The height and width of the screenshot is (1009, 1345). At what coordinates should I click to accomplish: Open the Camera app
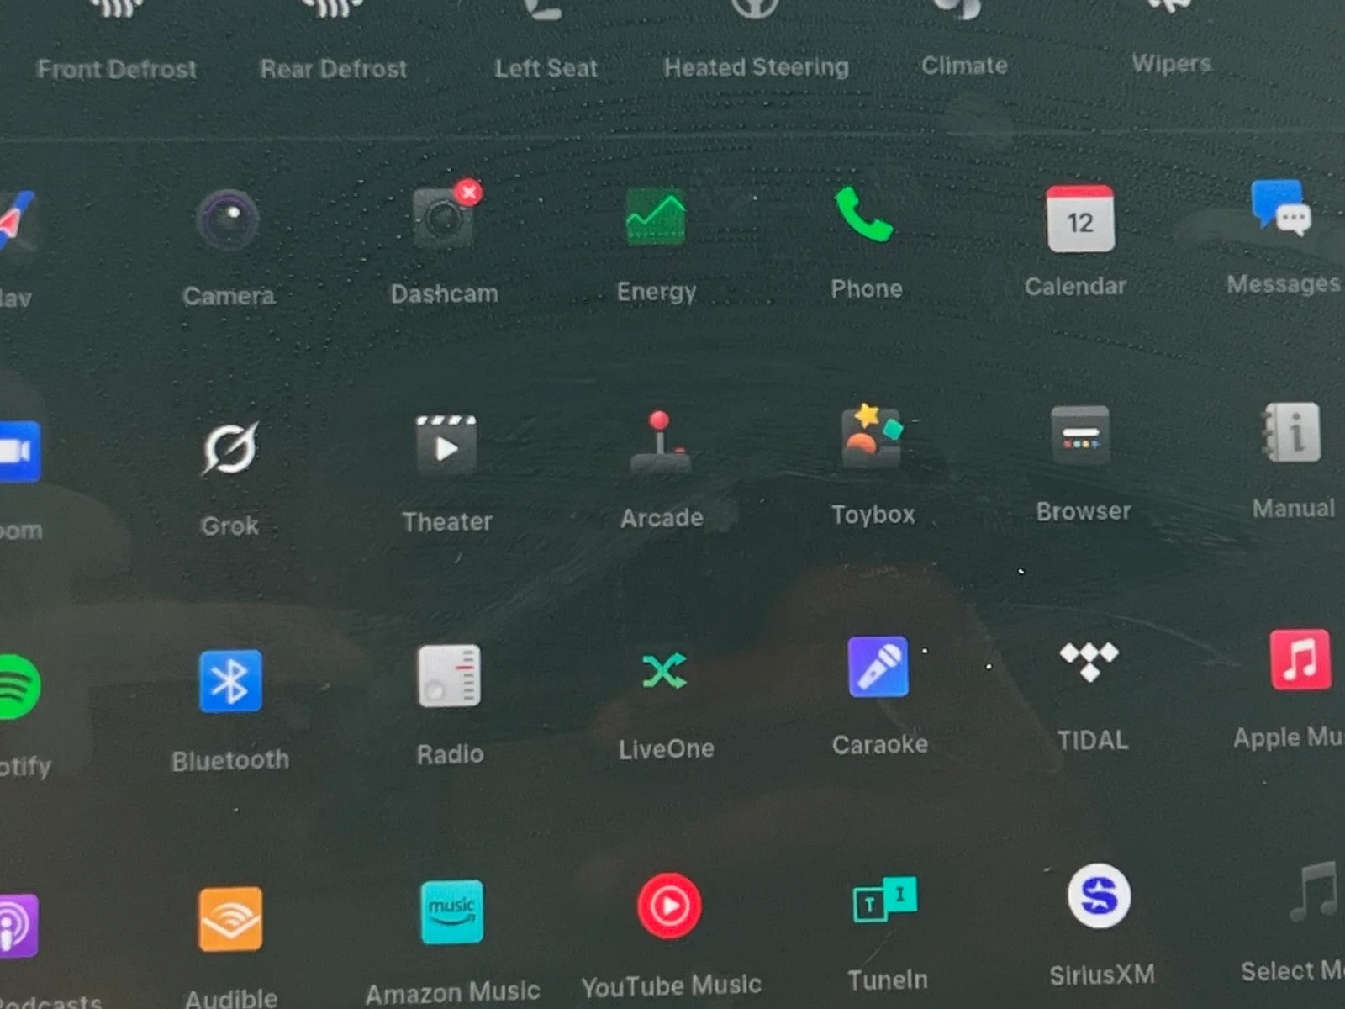tap(228, 221)
